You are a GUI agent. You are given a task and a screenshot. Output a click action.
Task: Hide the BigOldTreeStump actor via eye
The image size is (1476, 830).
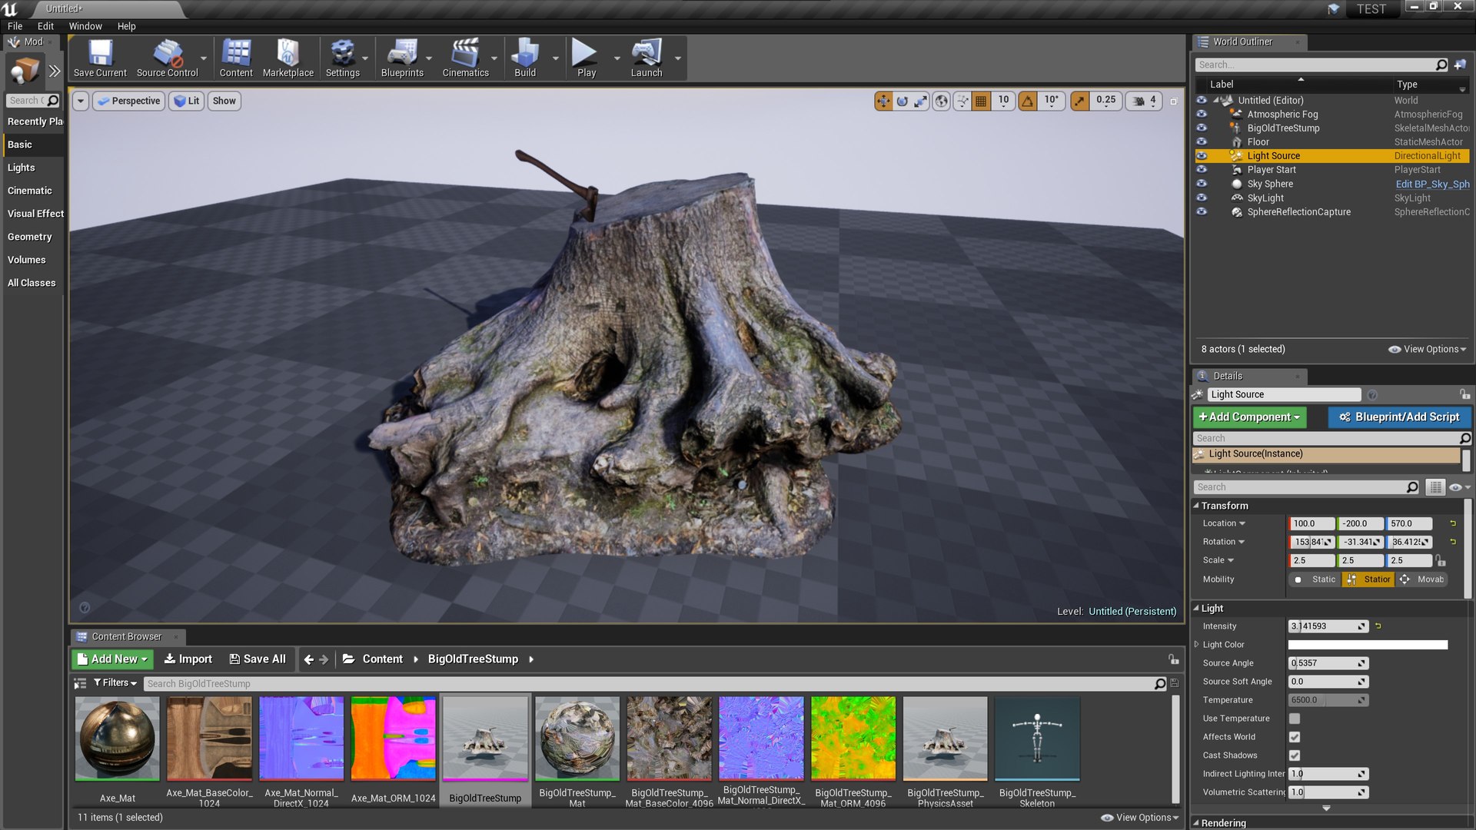1202,128
